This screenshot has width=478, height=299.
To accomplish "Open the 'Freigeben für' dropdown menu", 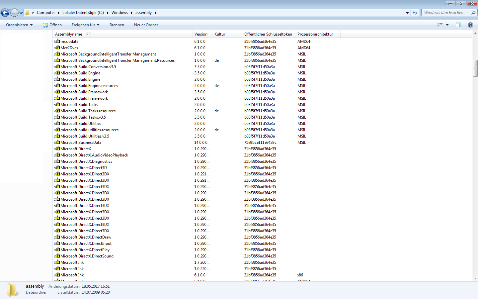I will click(85, 25).
